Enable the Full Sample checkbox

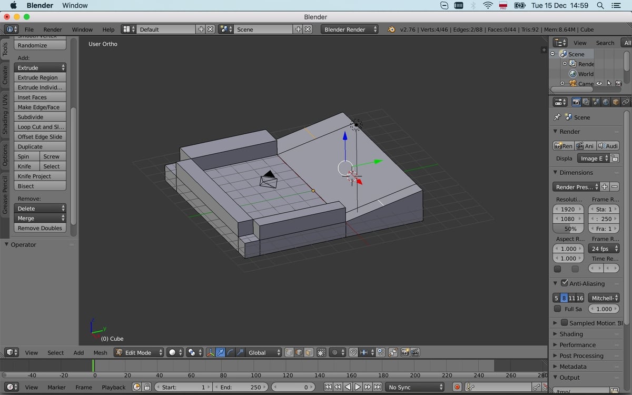coord(558,309)
